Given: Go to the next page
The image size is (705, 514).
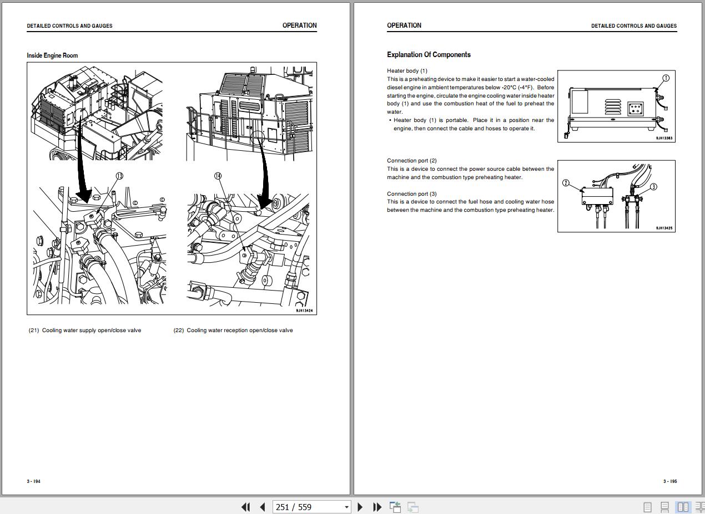Looking at the screenshot, I should 360,507.
